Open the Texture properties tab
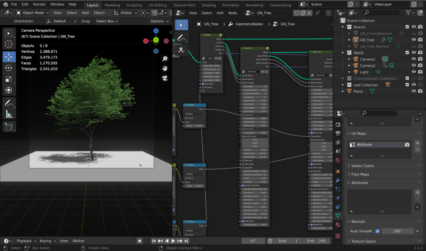 click(x=338, y=236)
